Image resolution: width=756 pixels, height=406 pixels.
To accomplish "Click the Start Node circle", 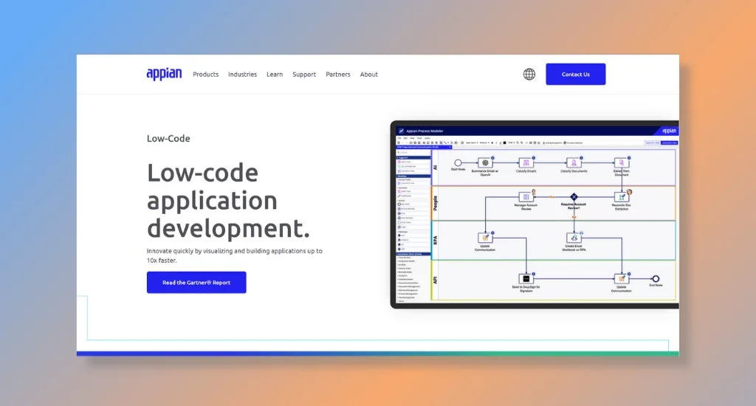I will point(458,162).
